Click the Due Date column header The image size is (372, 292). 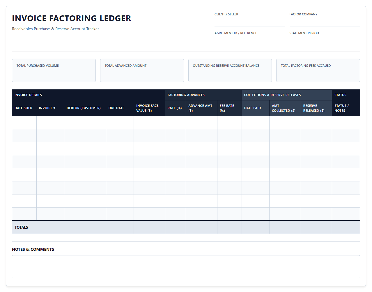[x=120, y=108]
